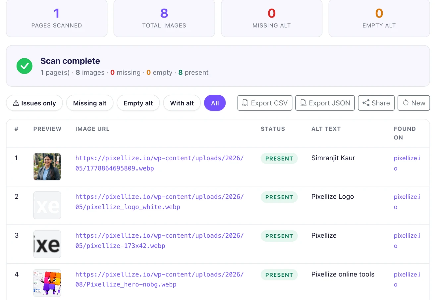Select the alt text 'Pixellize online tools'
The width and height of the screenshot is (436, 300).
[343, 274]
